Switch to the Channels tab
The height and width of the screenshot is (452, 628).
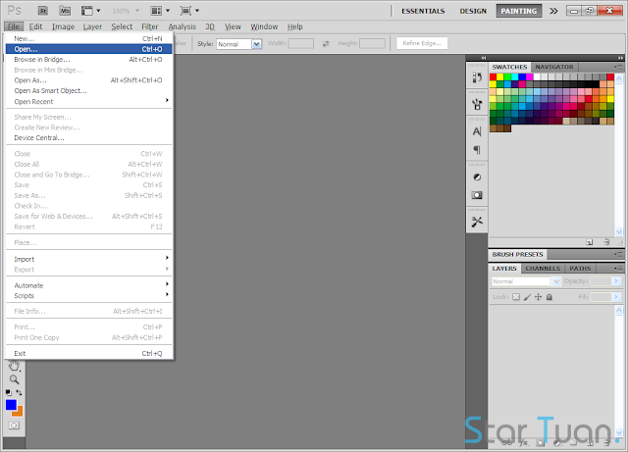[x=543, y=269]
